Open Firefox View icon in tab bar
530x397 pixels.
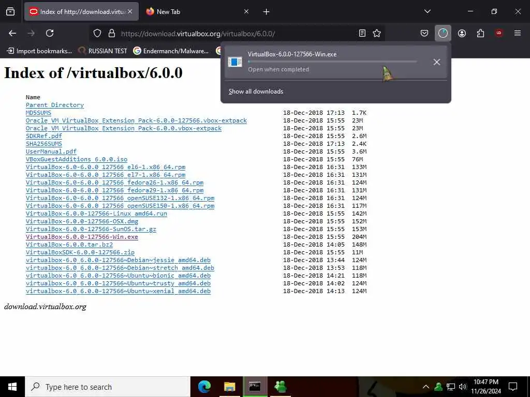tap(10, 12)
